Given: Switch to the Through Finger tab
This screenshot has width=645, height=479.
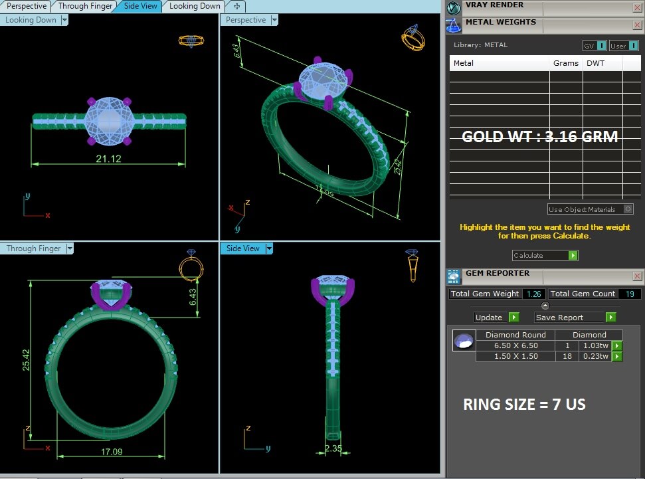Looking at the screenshot, I should pos(86,6).
